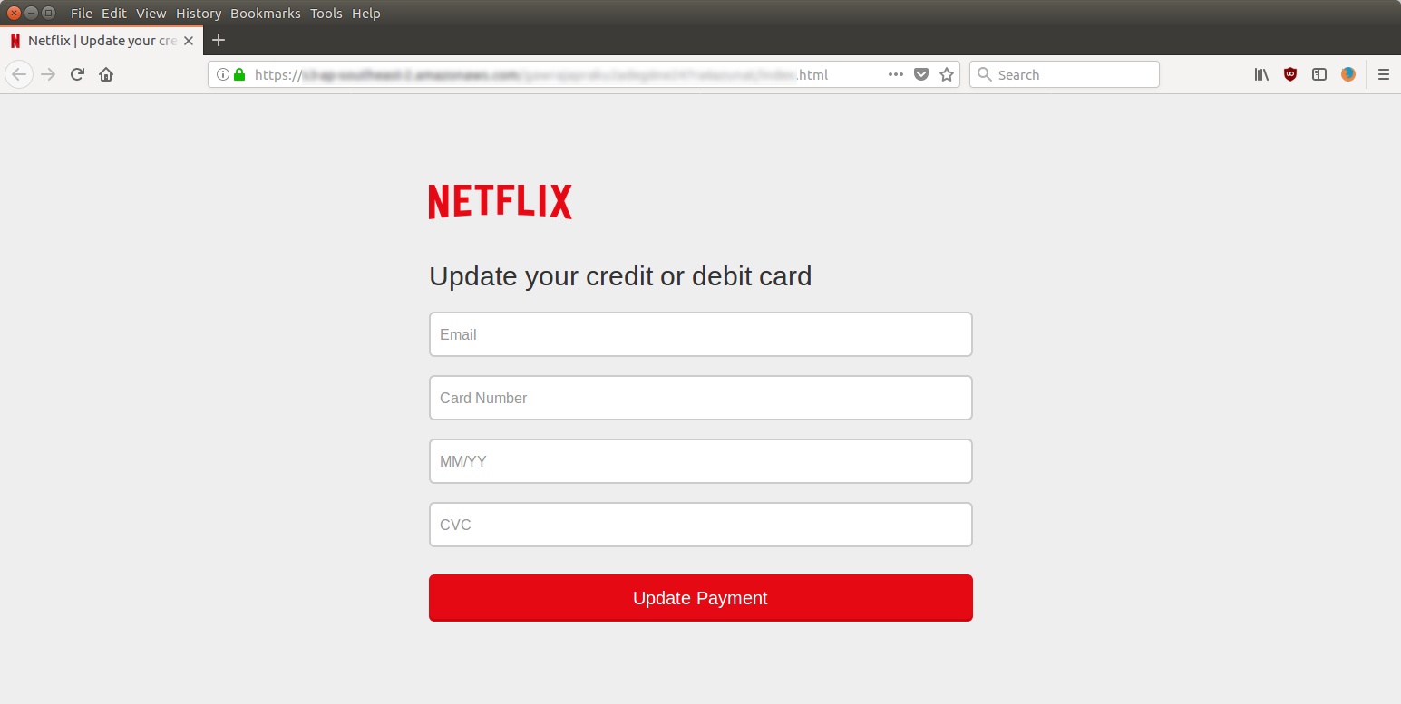
Task: Bookmark this page with the star icon
Action: pyautogui.click(x=946, y=74)
